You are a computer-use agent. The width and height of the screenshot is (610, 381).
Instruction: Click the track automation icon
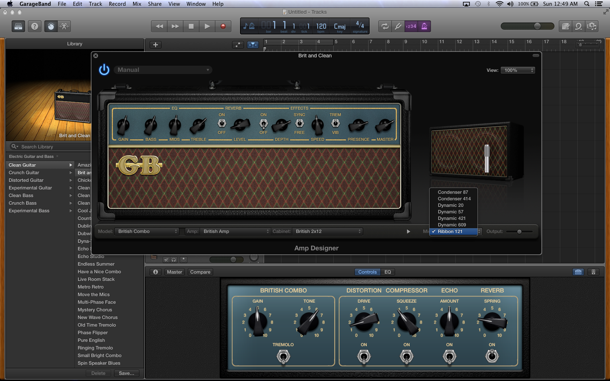click(238, 45)
